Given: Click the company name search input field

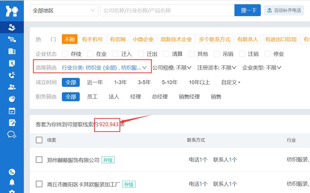Looking at the screenshot, I should pos(167,10).
